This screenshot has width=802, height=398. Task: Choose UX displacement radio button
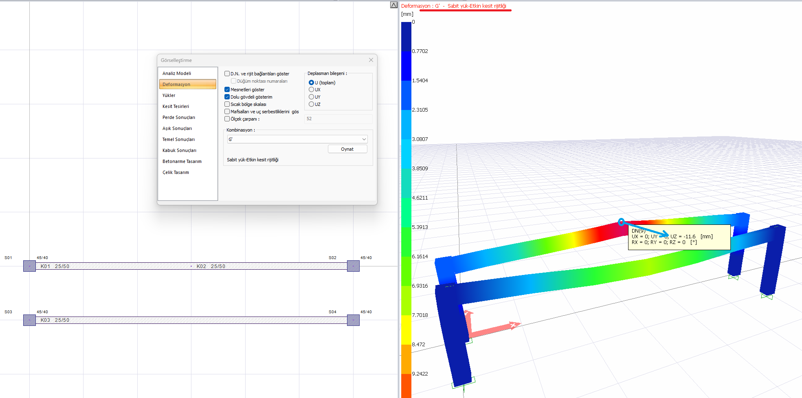pyautogui.click(x=311, y=90)
